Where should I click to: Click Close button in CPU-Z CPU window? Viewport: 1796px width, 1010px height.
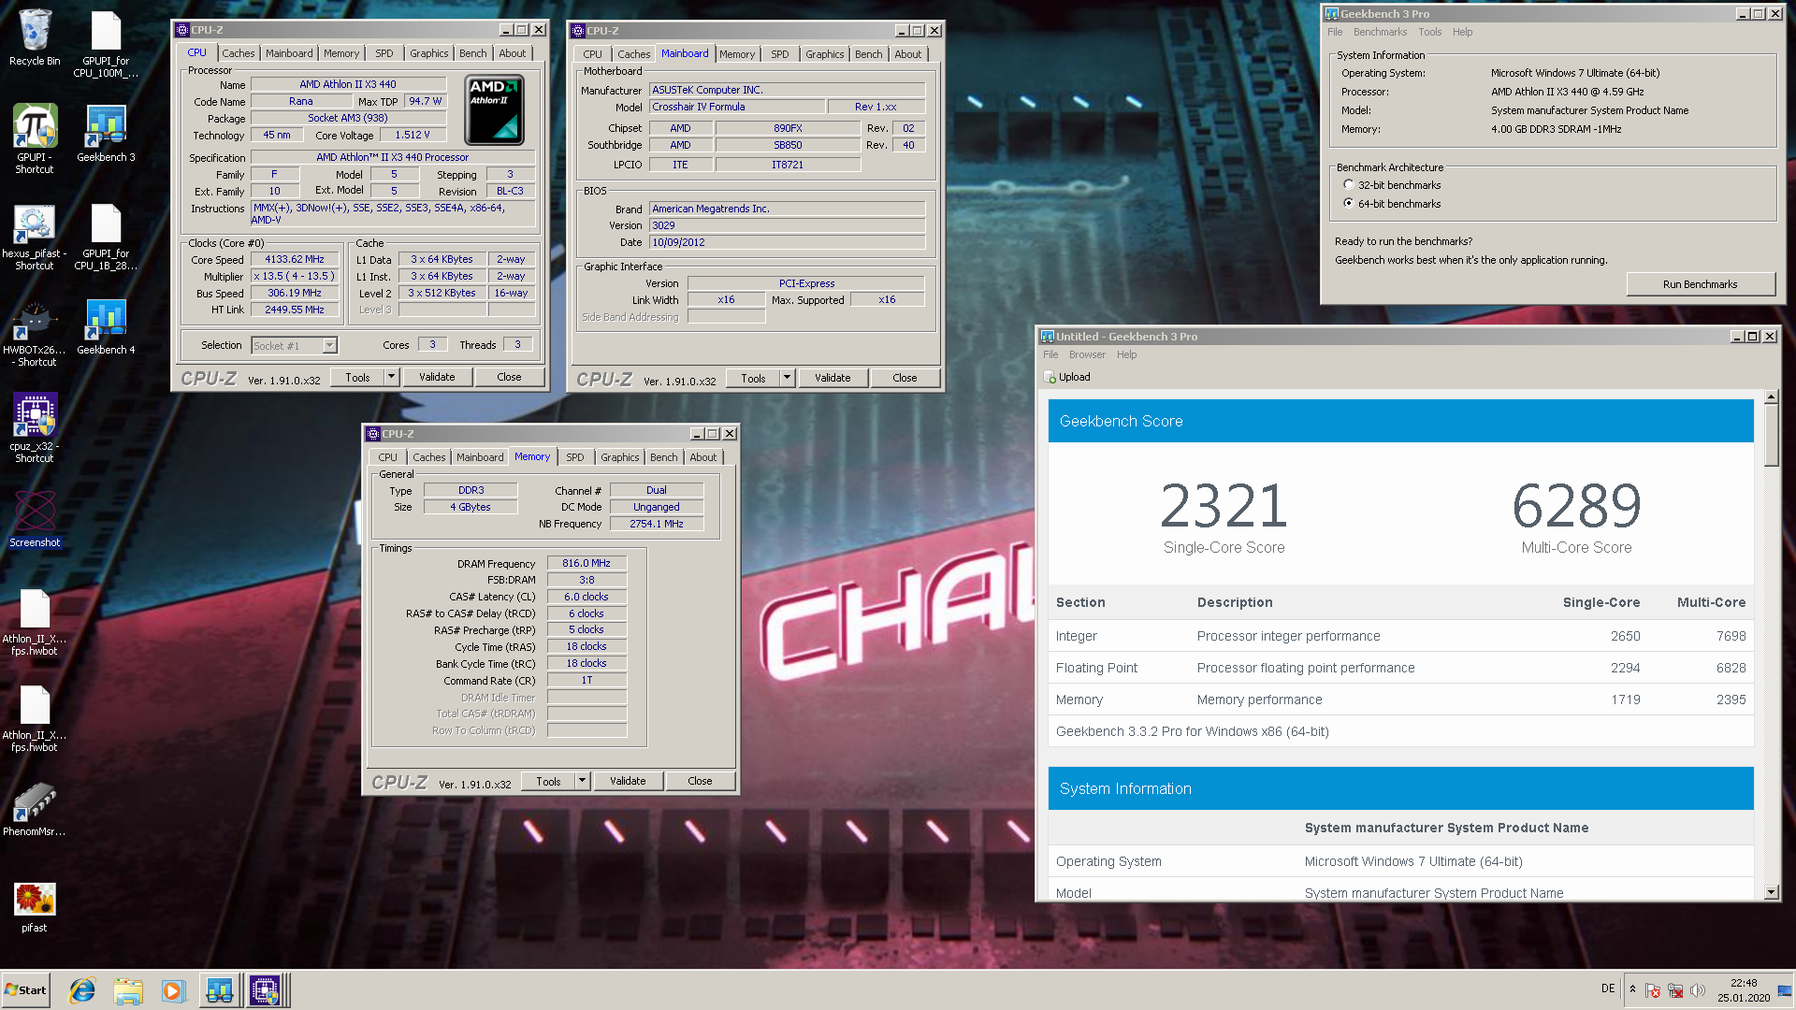click(509, 377)
